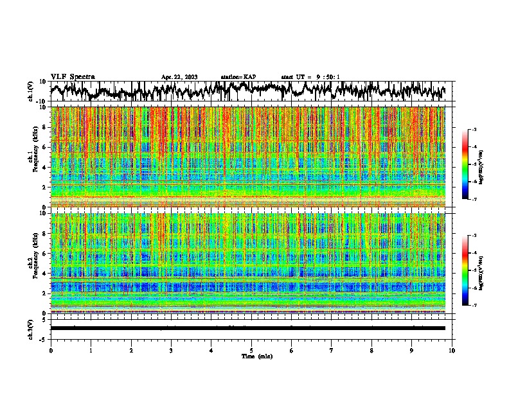Click the ch.1 spectrogram color scale bar
Screen dimensions: 509x393
(x=465, y=164)
